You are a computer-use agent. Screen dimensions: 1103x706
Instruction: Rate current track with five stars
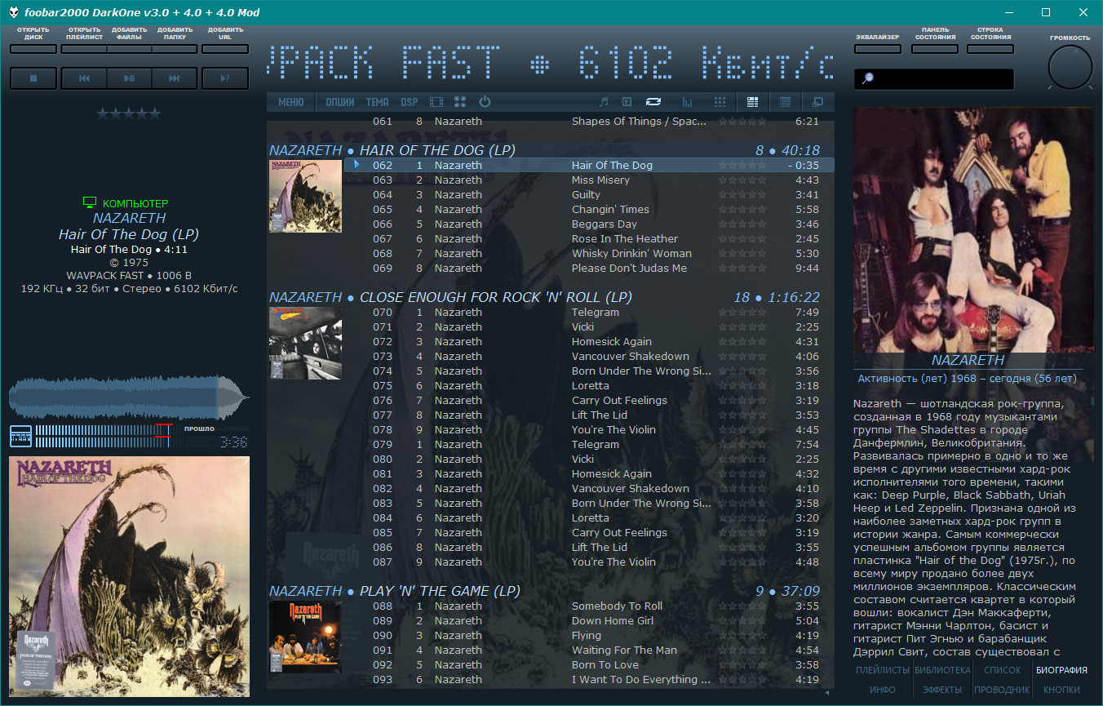154,113
